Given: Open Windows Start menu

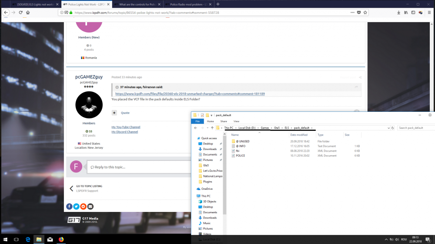Looking at the screenshot, I should point(5,239).
